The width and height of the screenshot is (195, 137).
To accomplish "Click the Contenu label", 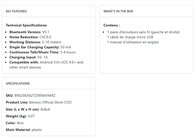I will (x=112, y=25).
